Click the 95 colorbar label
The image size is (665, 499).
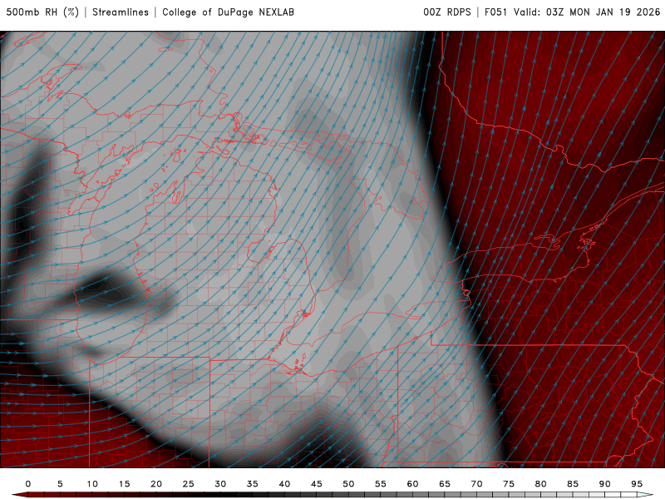coord(637,484)
